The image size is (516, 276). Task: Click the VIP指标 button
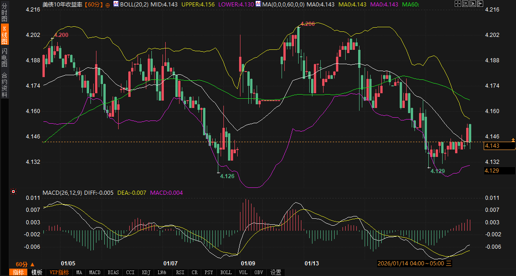59,272
